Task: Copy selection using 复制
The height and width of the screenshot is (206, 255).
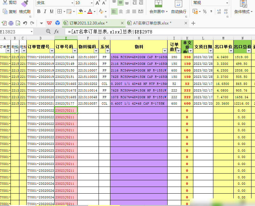Action: (10, 11)
